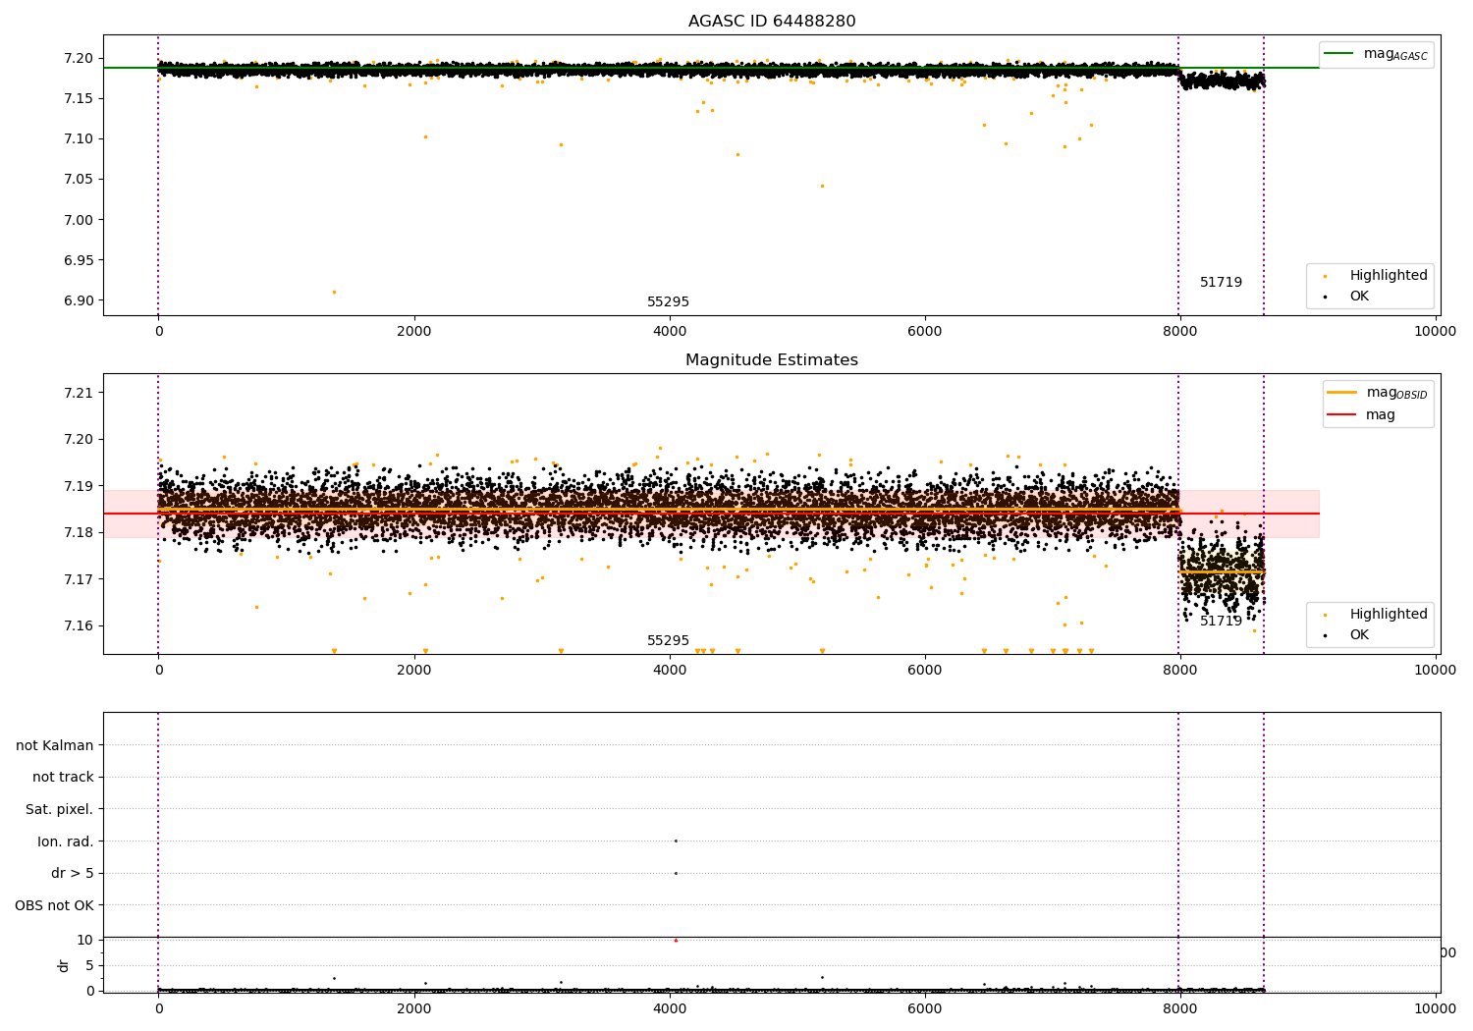1473x1031 pixels.
Task: Click the Highlighted legend marker in the Magnitude Estimates plot
Action: [1324, 615]
